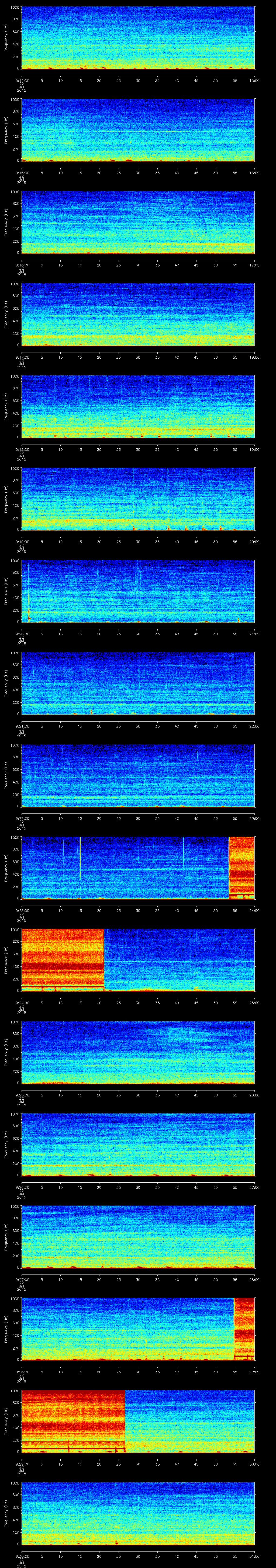Open the spectrogram panel starting at 9:27:00
This screenshot has width=276, height=1568.
tap(138, 1237)
